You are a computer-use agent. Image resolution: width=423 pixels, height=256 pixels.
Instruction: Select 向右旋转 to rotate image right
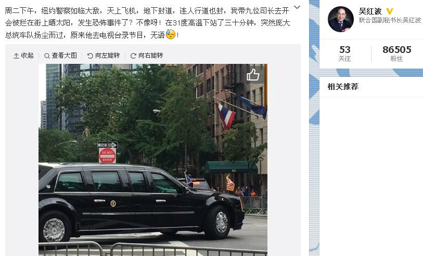pyautogui.click(x=150, y=56)
